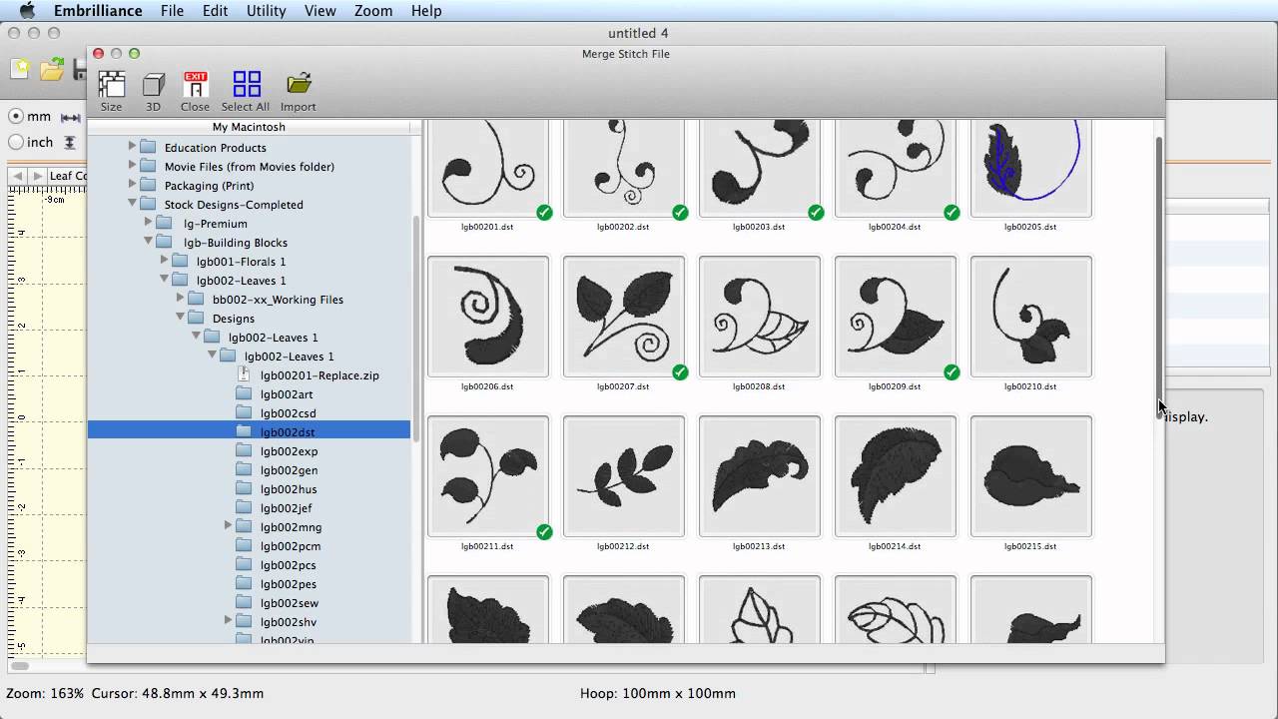
Task: Click the Education Products folder icon
Action: 148,147
